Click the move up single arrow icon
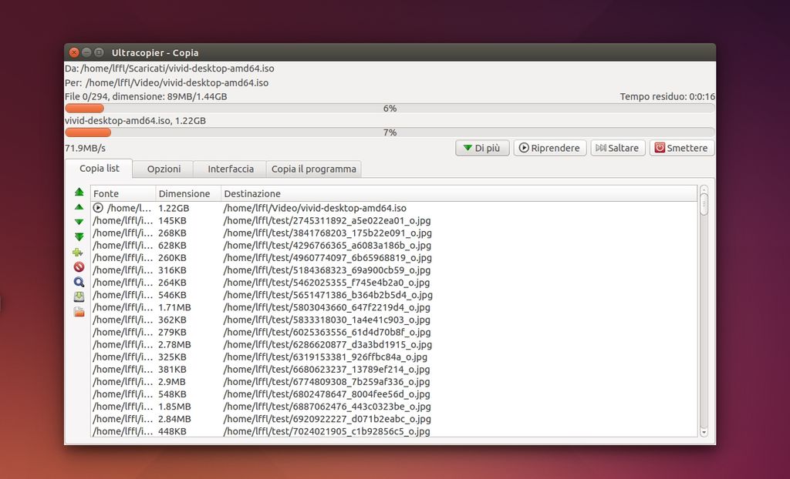This screenshot has height=479, width=790. tap(79, 207)
